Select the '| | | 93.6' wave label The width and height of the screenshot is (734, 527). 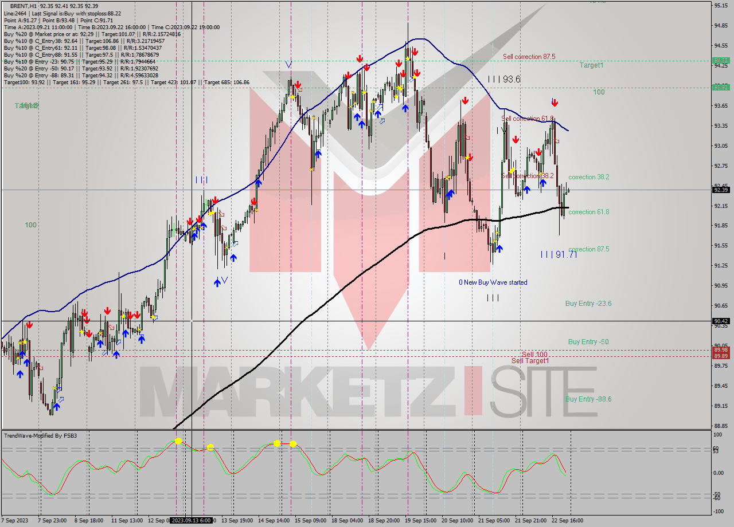(x=504, y=79)
